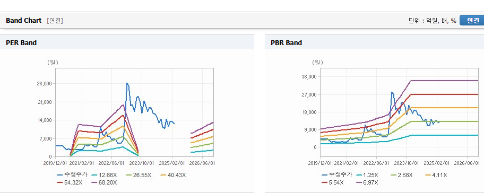
Task: Click the PBR Band section title
Action: click(x=286, y=43)
